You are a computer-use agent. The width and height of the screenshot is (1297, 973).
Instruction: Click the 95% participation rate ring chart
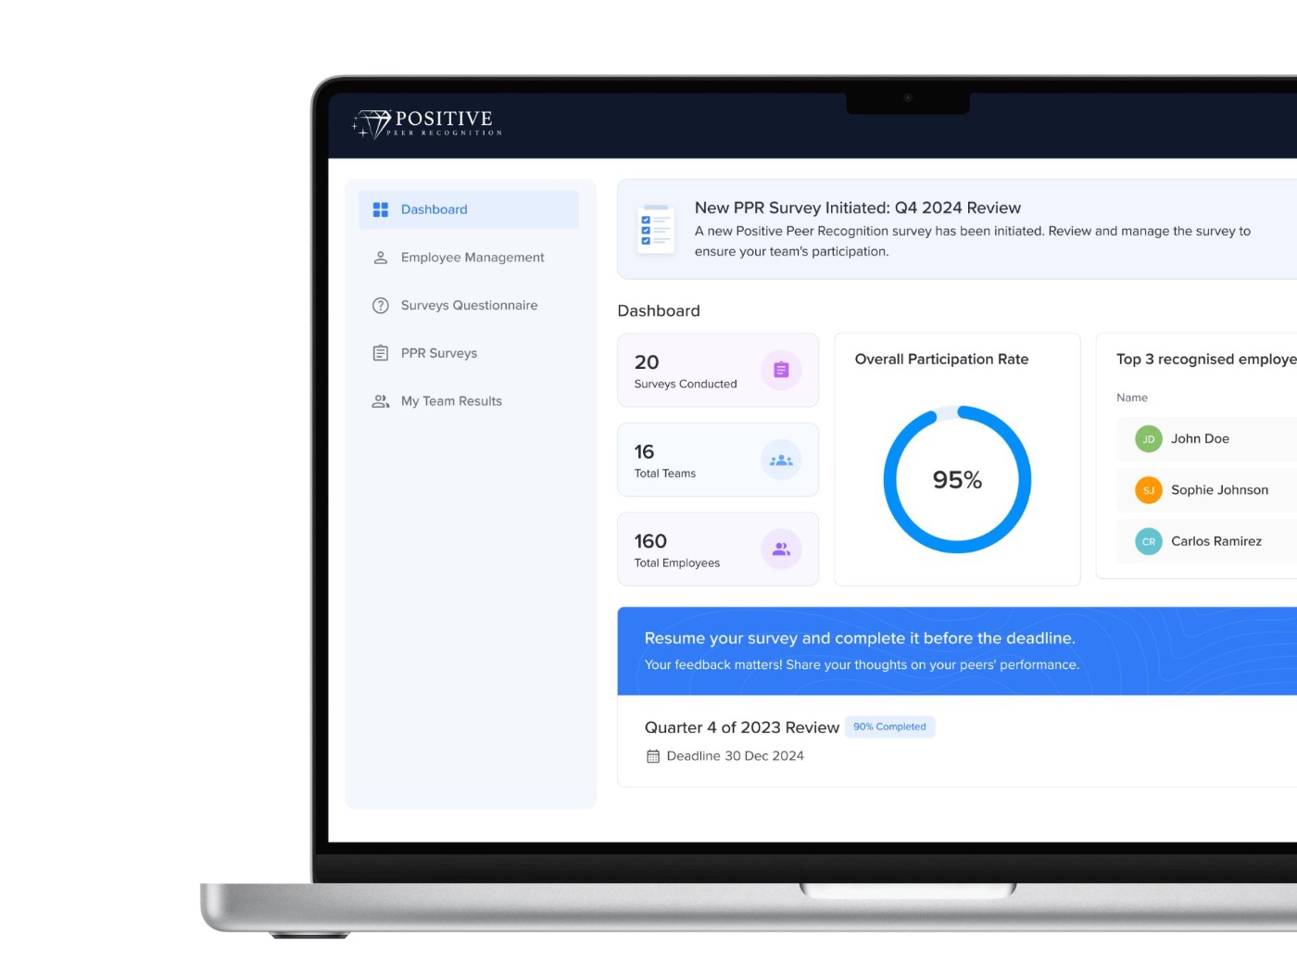pos(957,480)
